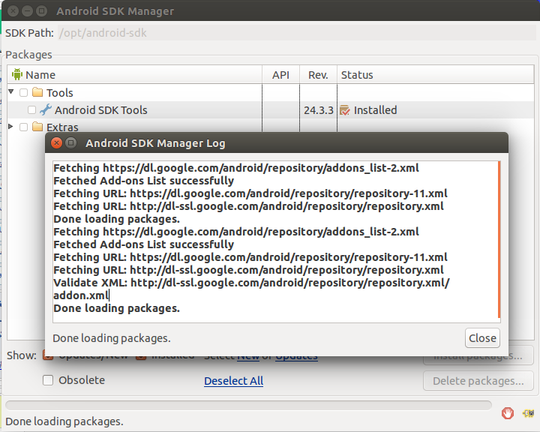Image resolution: width=540 pixels, height=432 pixels.
Task: Click the orange log scrollbar
Action: point(499,239)
